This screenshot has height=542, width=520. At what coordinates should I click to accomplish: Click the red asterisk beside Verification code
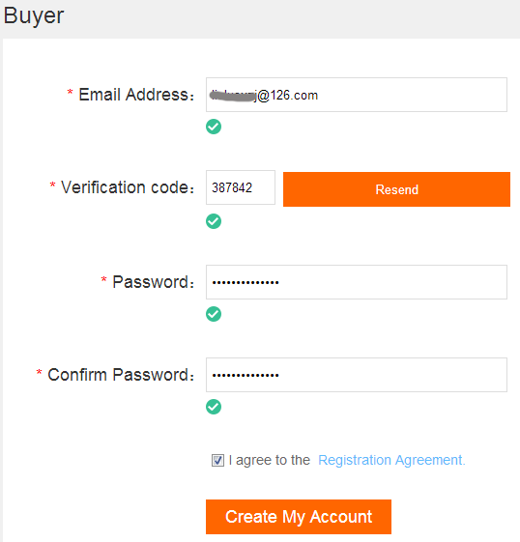(x=52, y=185)
